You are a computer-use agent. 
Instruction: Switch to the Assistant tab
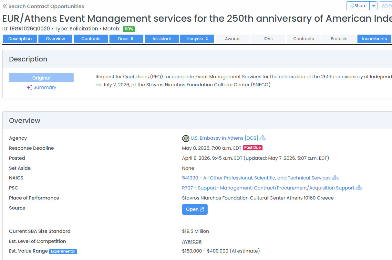click(162, 39)
